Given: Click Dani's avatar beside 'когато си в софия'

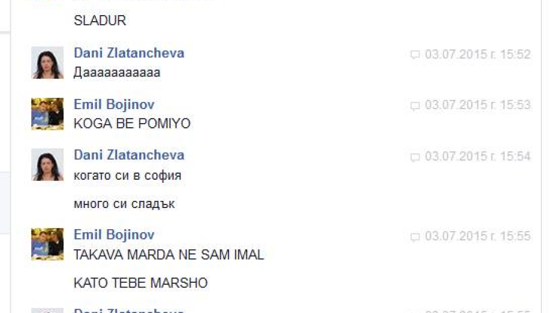Looking at the screenshot, I should 48,165.
